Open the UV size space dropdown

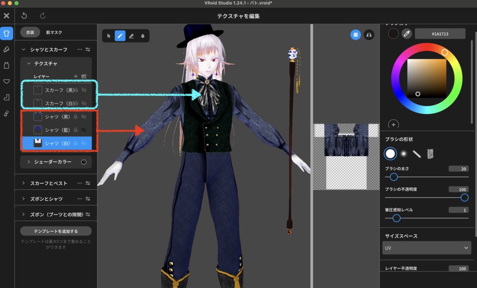(426, 248)
